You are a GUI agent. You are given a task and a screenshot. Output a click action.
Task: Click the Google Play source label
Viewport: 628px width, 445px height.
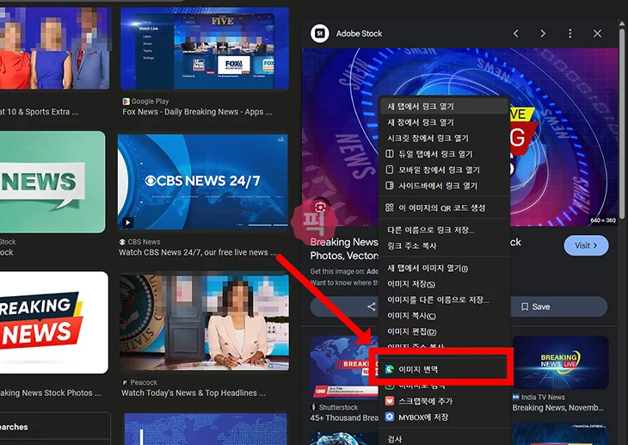[150, 102]
